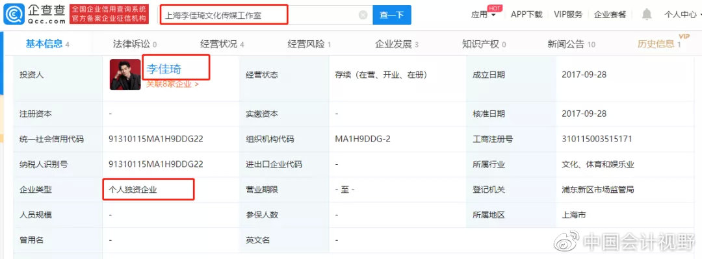Expand the 应用 dropdown menu
The image size is (702, 259).
tap(484, 15)
